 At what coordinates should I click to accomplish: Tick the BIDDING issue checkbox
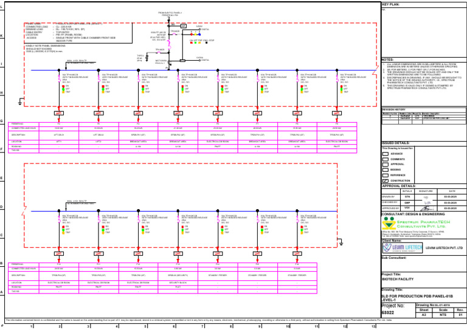386,170
